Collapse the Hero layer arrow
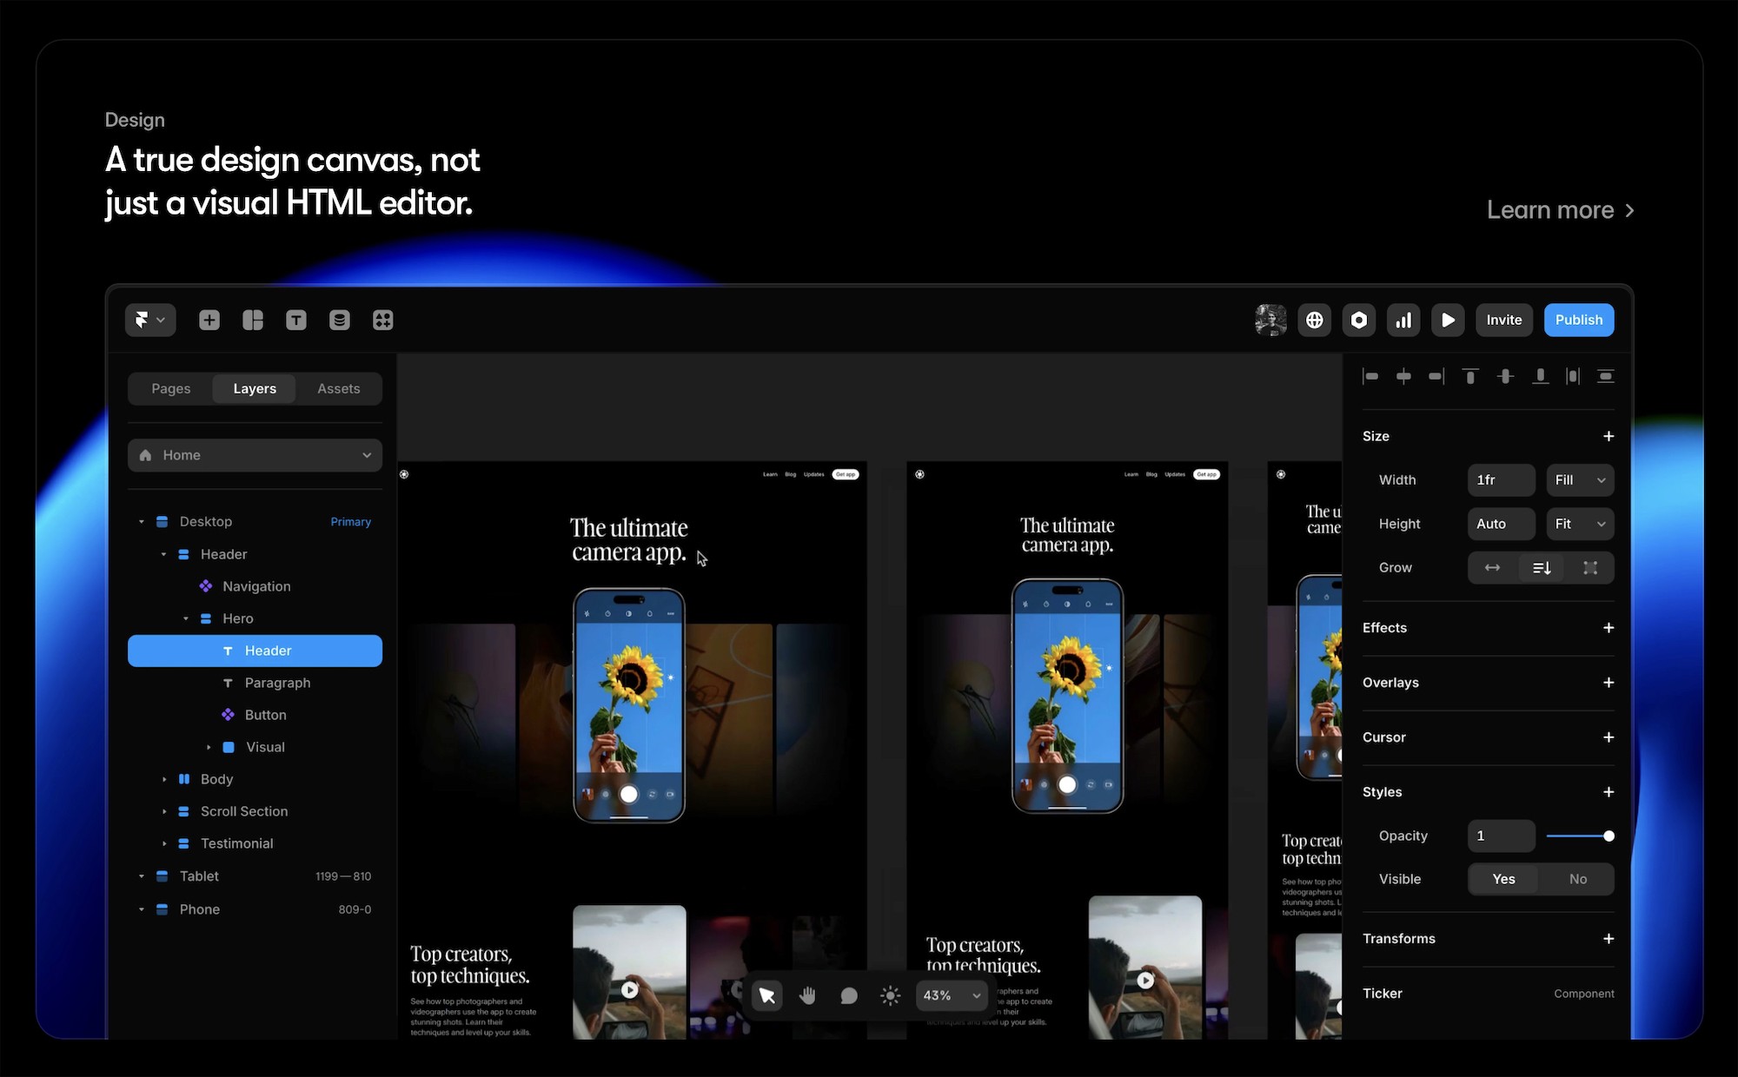 186,618
